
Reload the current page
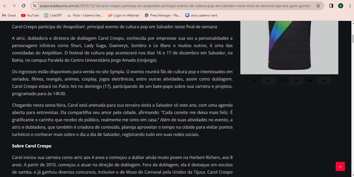click(24, 6)
